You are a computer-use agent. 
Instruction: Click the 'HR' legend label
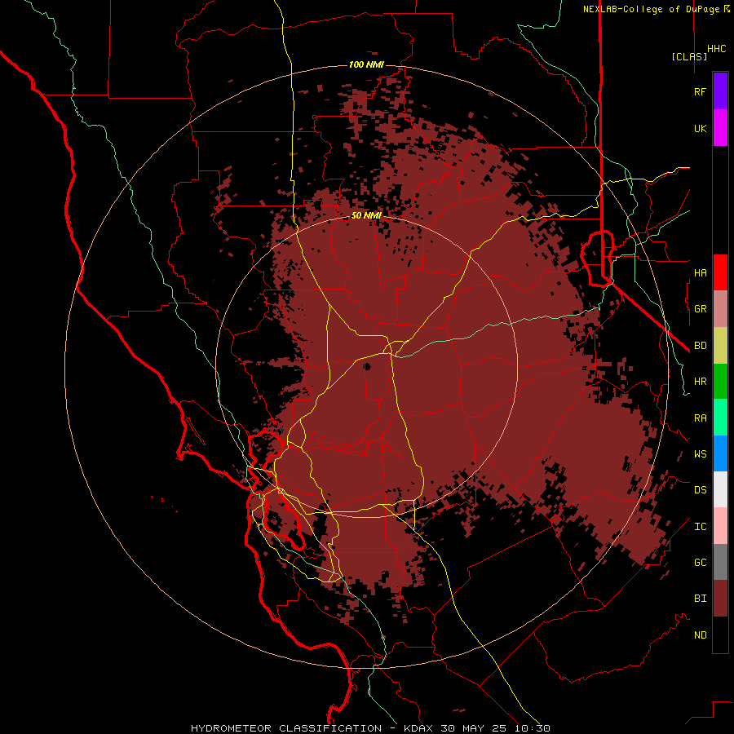pyautogui.click(x=701, y=382)
